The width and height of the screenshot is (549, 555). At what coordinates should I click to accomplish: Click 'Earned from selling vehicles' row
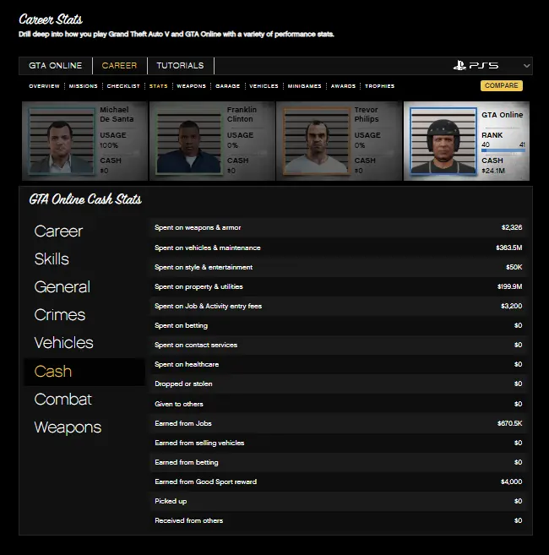click(339, 443)
